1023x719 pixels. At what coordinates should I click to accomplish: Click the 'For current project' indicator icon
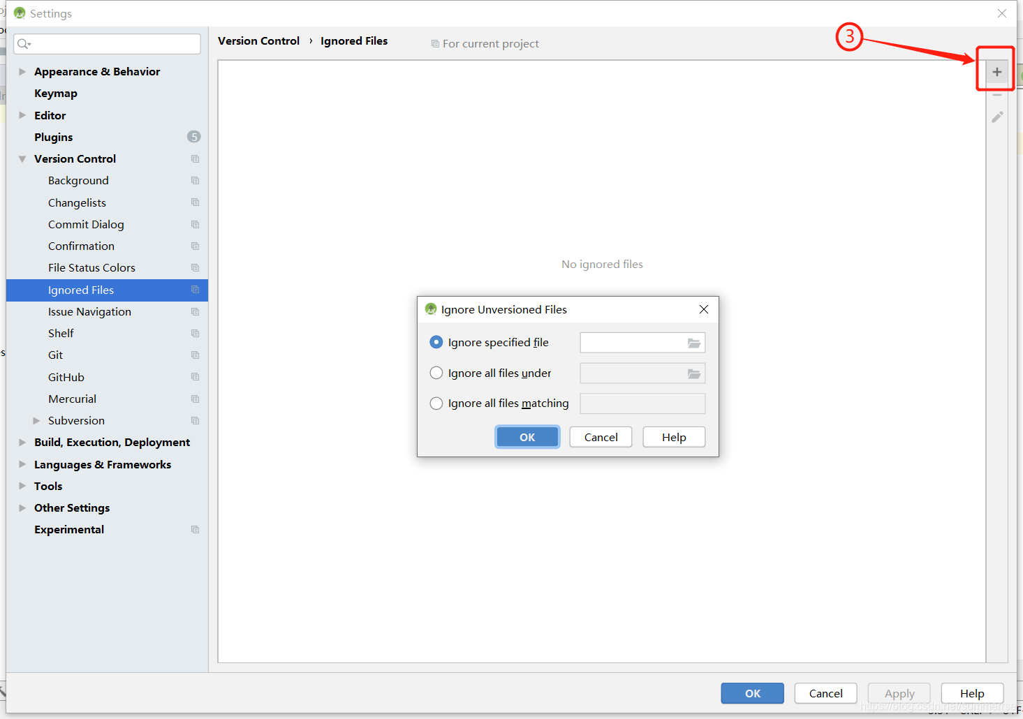(434, 43)
